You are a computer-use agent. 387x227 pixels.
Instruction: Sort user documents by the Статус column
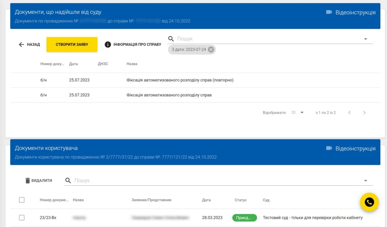click(241, 200)
